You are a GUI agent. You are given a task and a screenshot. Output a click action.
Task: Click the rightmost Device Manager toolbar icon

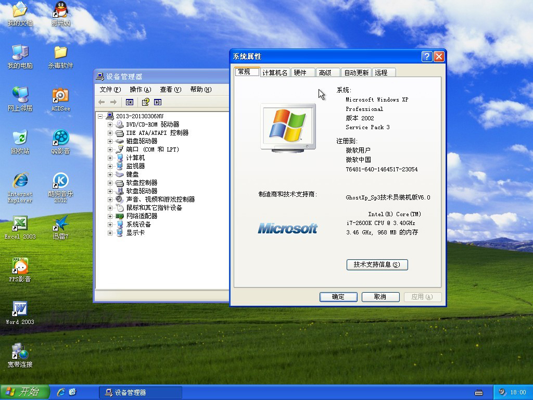click(158, 102)
